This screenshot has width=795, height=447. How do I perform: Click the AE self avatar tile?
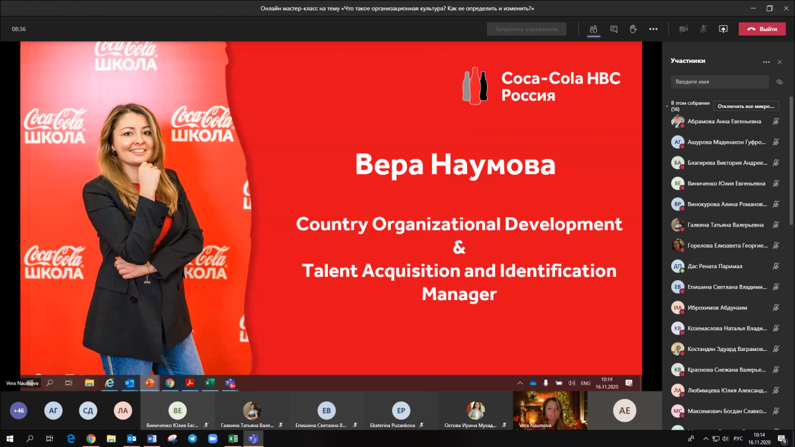click(x=624, y=411)
